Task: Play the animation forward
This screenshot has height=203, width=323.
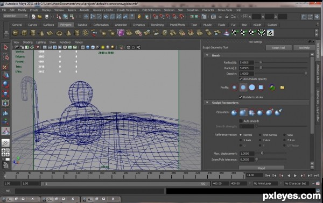Action: [295, 176]
